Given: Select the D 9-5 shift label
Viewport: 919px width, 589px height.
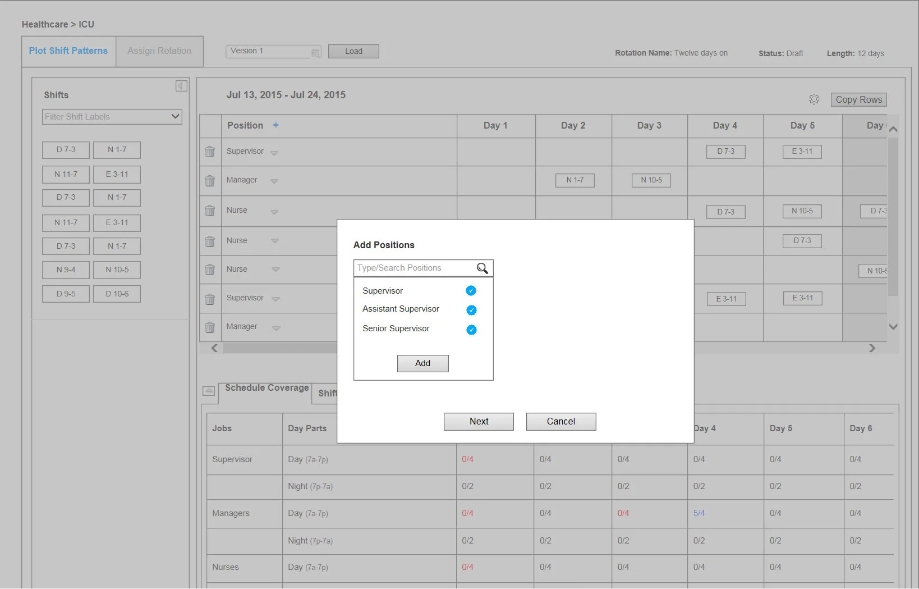Looking at the screenshot, I should point(66,294).
